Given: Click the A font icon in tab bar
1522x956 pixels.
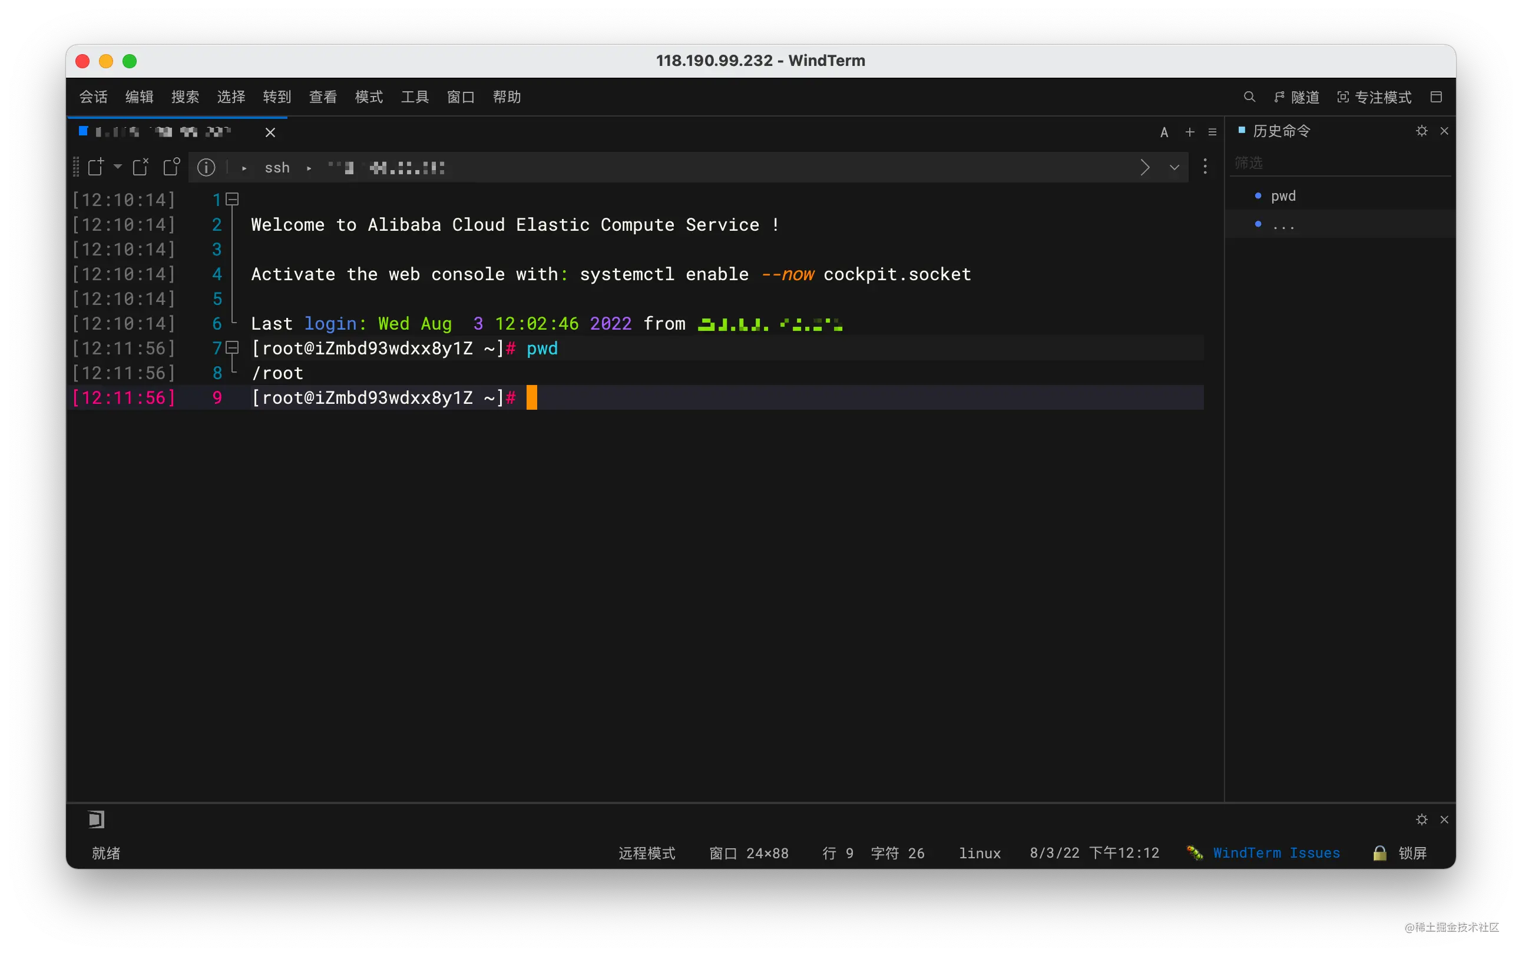Looking at the screenshot, I should point(1164,132).
